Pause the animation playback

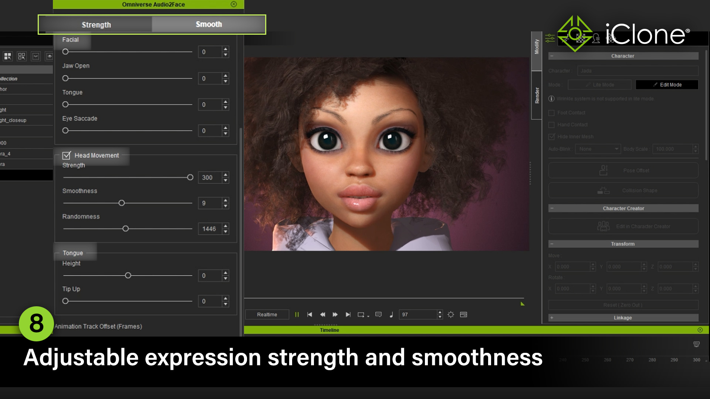(297, 314)
